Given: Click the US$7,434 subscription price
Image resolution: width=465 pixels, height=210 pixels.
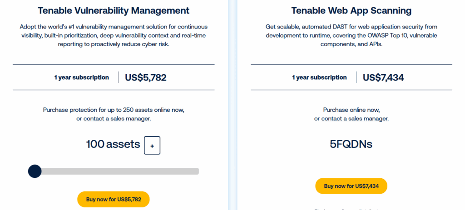Looking at the screenshot, I should click(383, 77).
